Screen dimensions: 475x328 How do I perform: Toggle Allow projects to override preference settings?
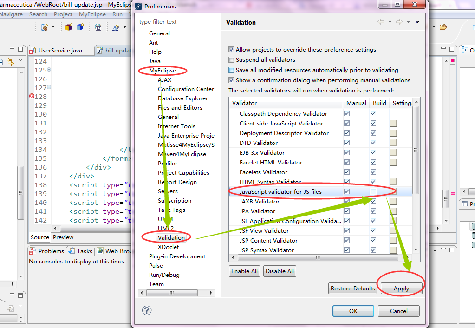coord(231,50)
